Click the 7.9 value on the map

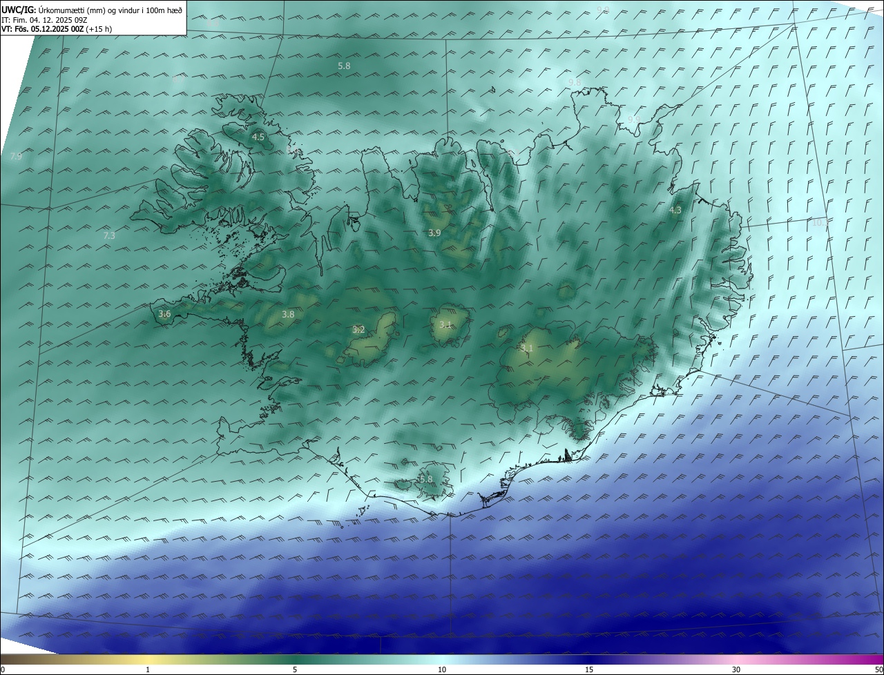pyautogui.click(x=16, y=157)
